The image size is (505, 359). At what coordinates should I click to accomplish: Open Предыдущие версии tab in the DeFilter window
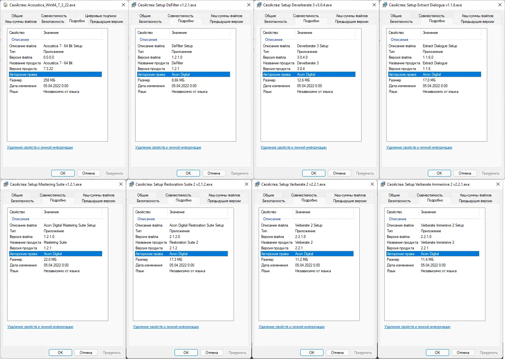[x=226, y=22]
